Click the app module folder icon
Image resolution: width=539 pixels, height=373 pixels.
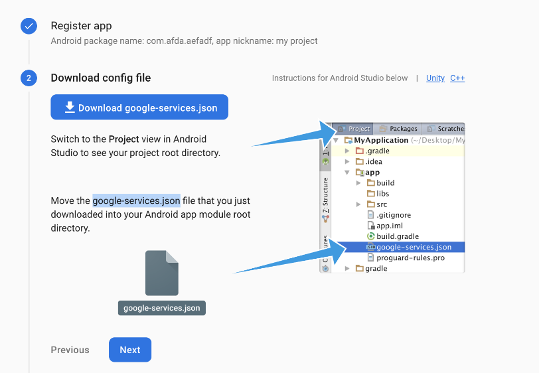(360, 173)
